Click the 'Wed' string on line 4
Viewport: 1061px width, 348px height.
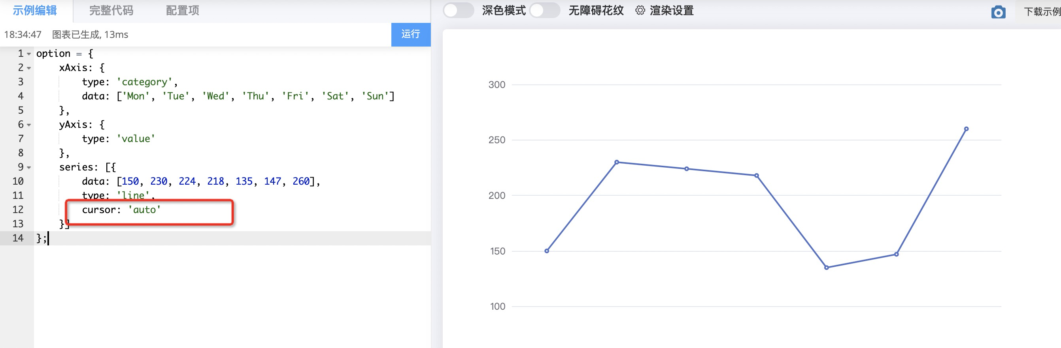(x=216, y=96)
